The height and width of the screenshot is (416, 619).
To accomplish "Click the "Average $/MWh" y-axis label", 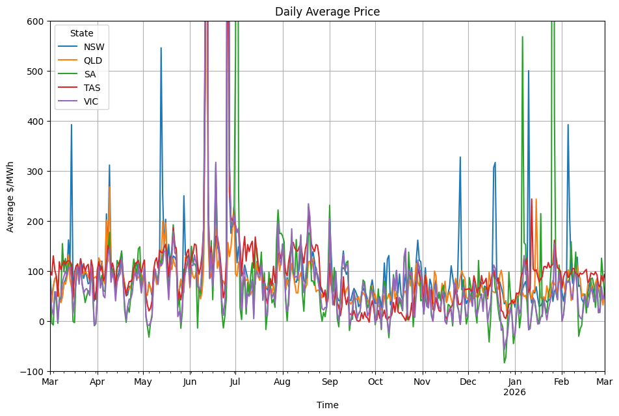I will pyautogui.click(x=10, y=196).
